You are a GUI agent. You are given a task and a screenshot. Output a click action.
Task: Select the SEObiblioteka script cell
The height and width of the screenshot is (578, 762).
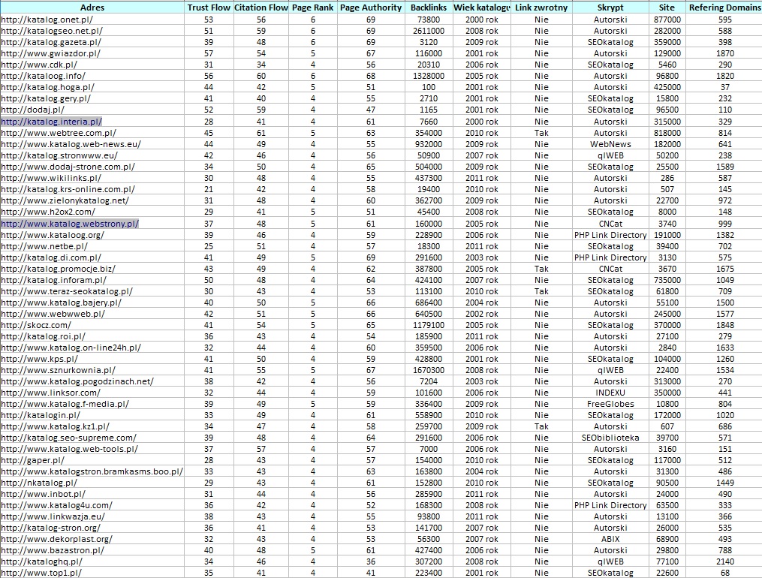click(x=610, y=438)
